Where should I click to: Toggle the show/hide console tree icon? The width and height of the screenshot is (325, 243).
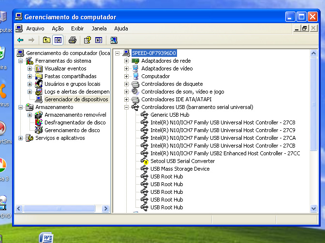[58, 40]
